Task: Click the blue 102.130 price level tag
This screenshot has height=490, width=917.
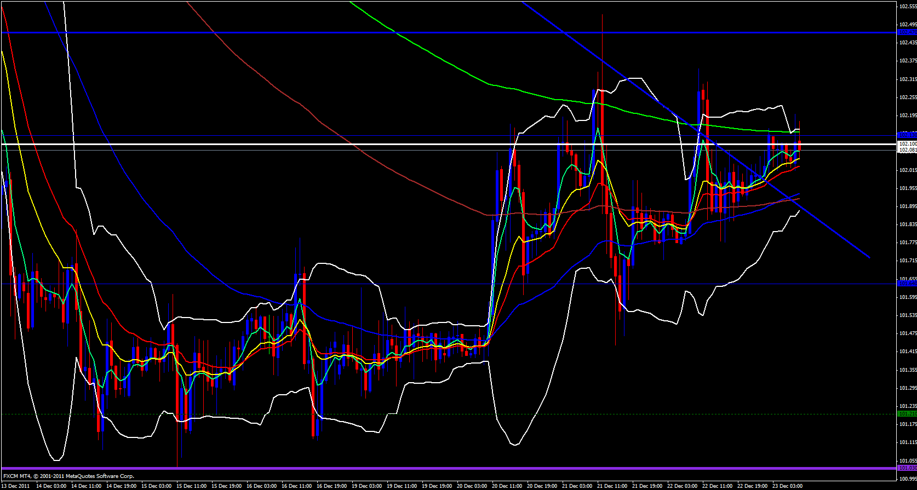Action: (907, 135)
